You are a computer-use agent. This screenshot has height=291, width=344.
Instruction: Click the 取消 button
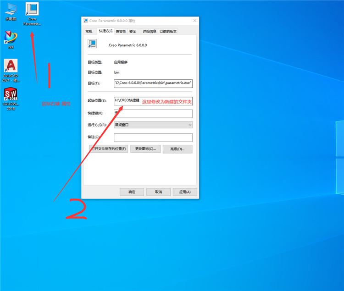pyautogui.click(x=158, y=192)
